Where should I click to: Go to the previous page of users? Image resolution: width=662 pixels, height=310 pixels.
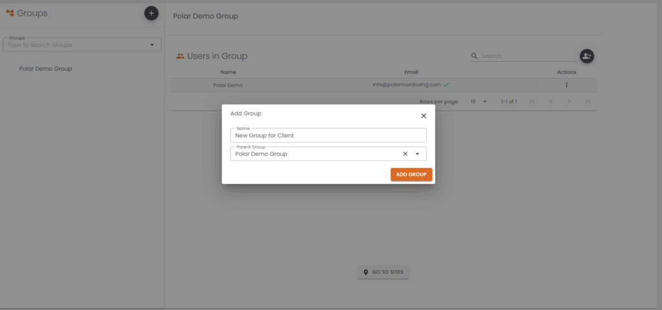coord(550,101)
